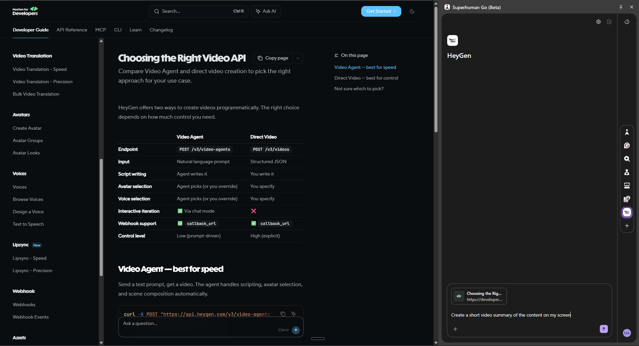Open Superhuman Go settings gear
This screenshot has width=639, height=346.
point(598,22)
